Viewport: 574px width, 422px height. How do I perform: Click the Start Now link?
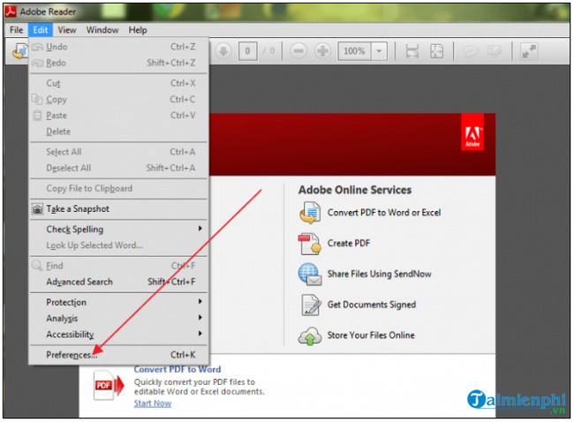[152, 403]
